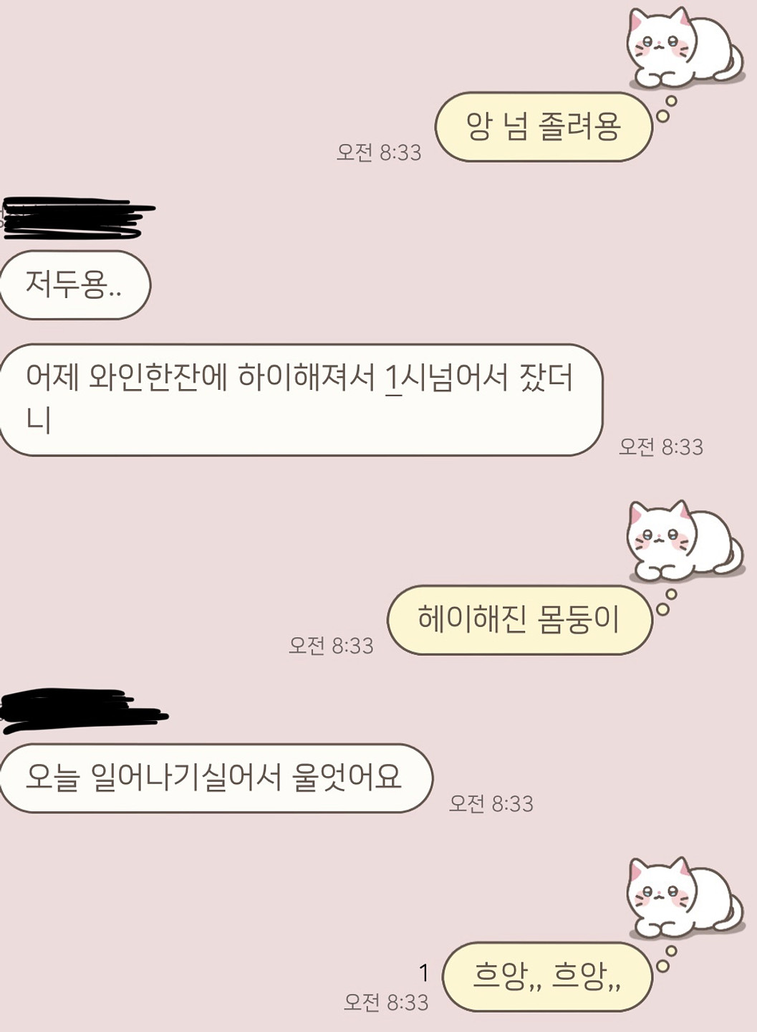Select the message starting '어제 와인한잔에'
This screenshot has width=757, height=1032.
(x=300, y=399)
